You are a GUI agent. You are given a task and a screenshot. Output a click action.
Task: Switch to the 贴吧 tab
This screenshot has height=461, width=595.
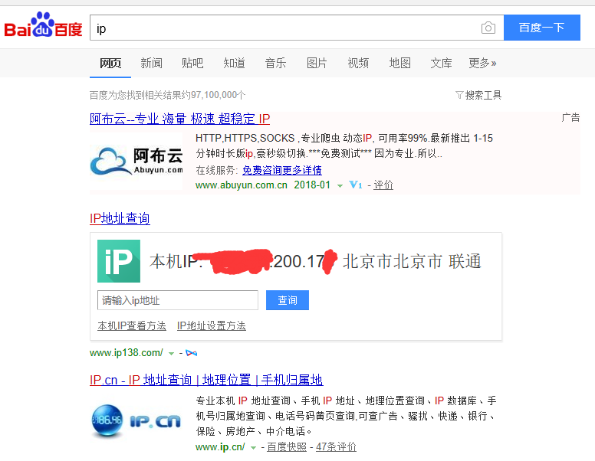pos(192,63)
